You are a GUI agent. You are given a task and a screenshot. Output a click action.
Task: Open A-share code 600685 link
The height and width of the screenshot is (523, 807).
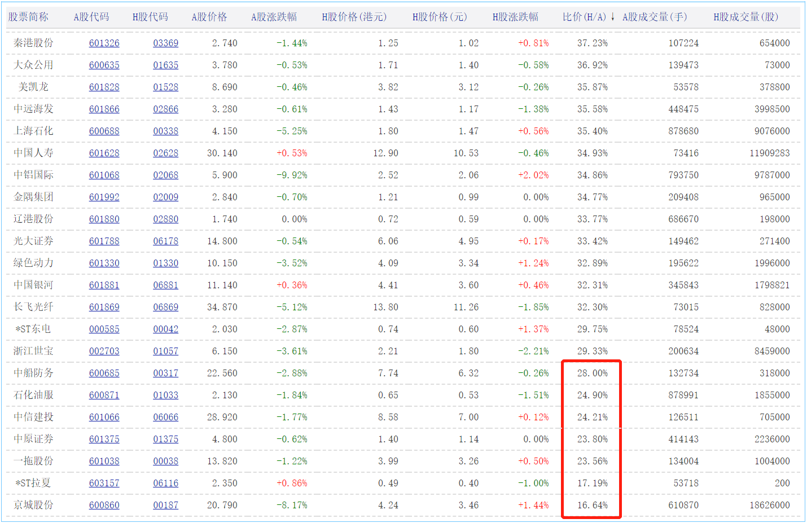click(x=104, y=373)
